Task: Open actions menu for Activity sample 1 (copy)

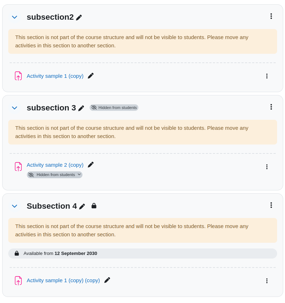Action: point(267,76)
